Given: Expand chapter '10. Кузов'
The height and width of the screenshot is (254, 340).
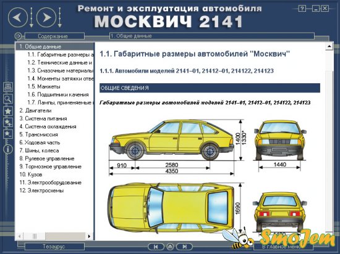Looking at the screenshot, I should click(30, 174).
